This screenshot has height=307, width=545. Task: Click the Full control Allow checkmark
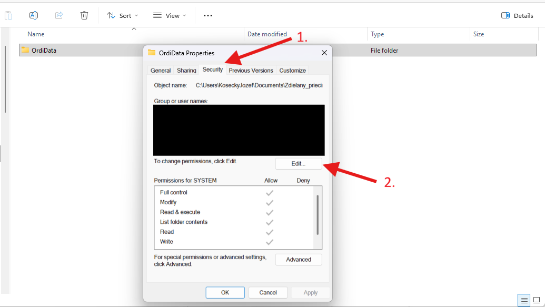(x=270, y=193)
